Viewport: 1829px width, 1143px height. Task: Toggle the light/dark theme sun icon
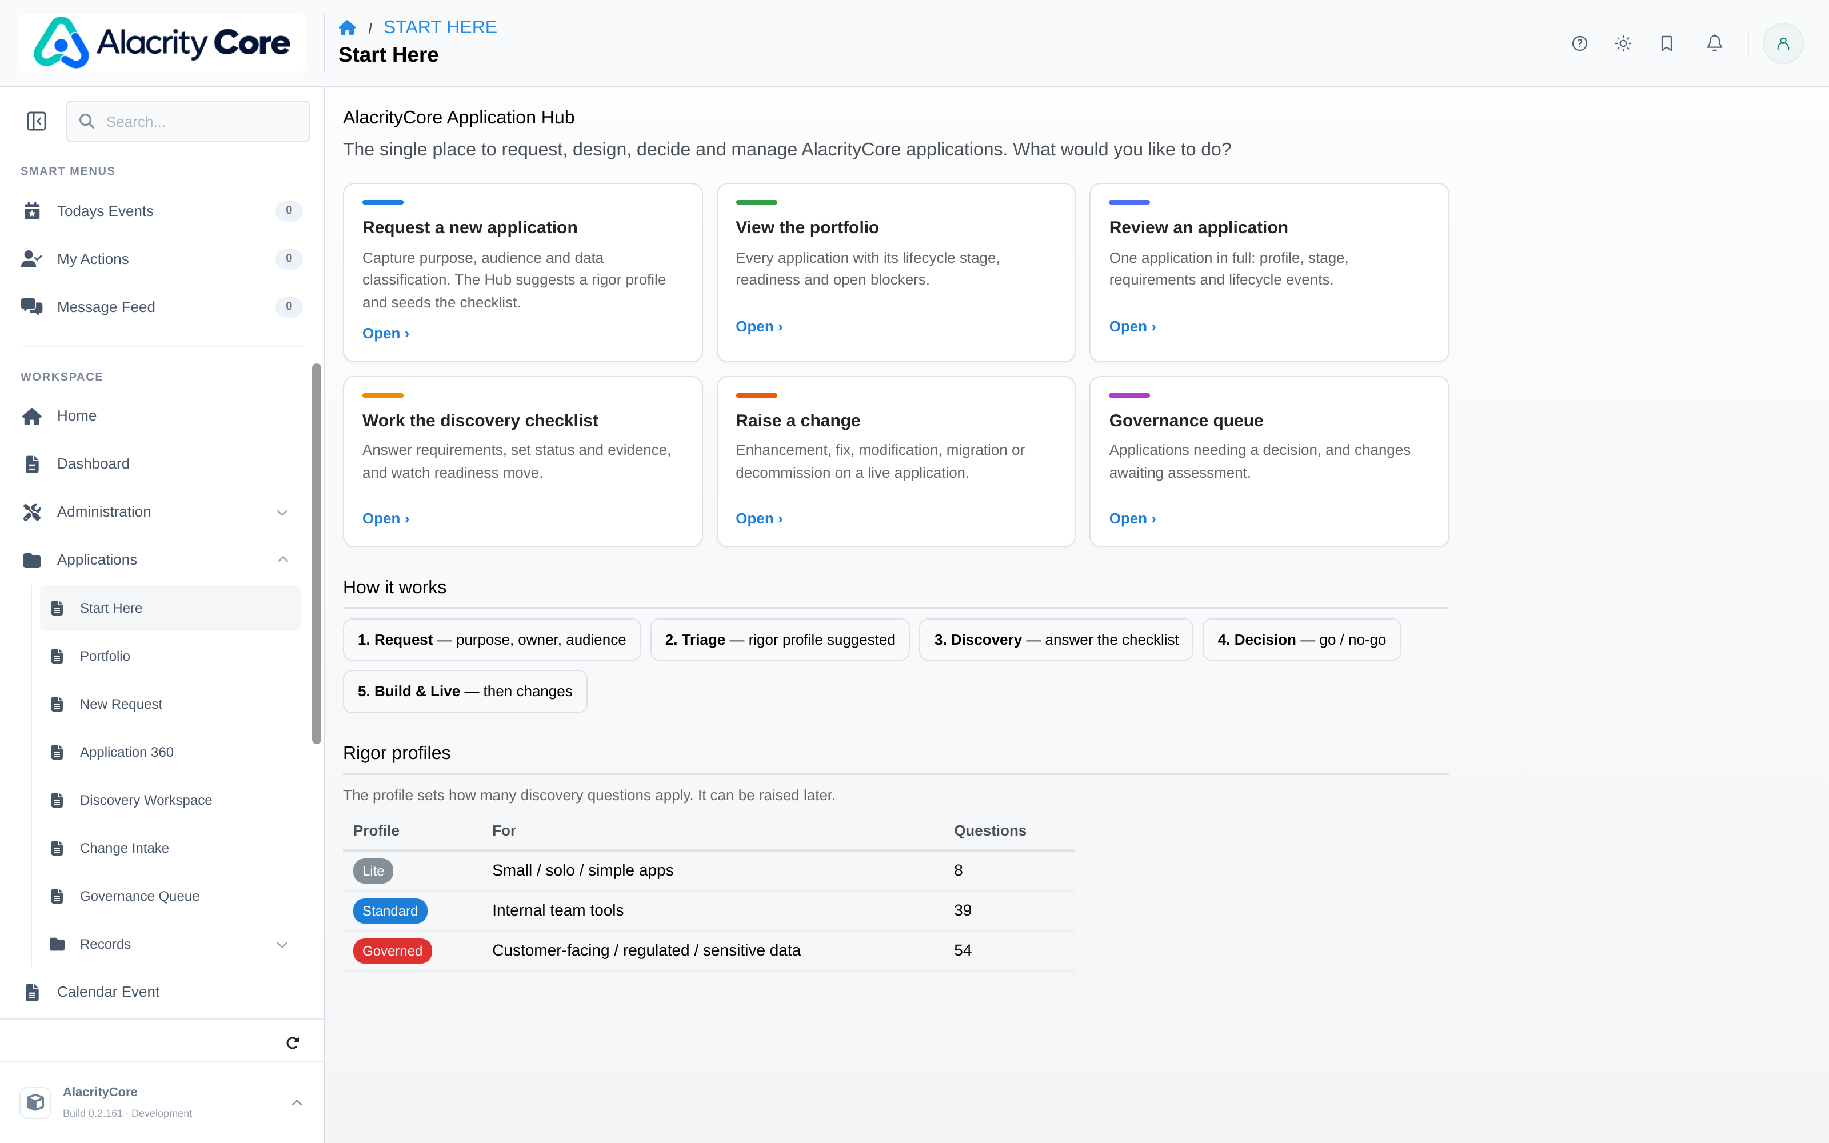[x=1623, y=44]
